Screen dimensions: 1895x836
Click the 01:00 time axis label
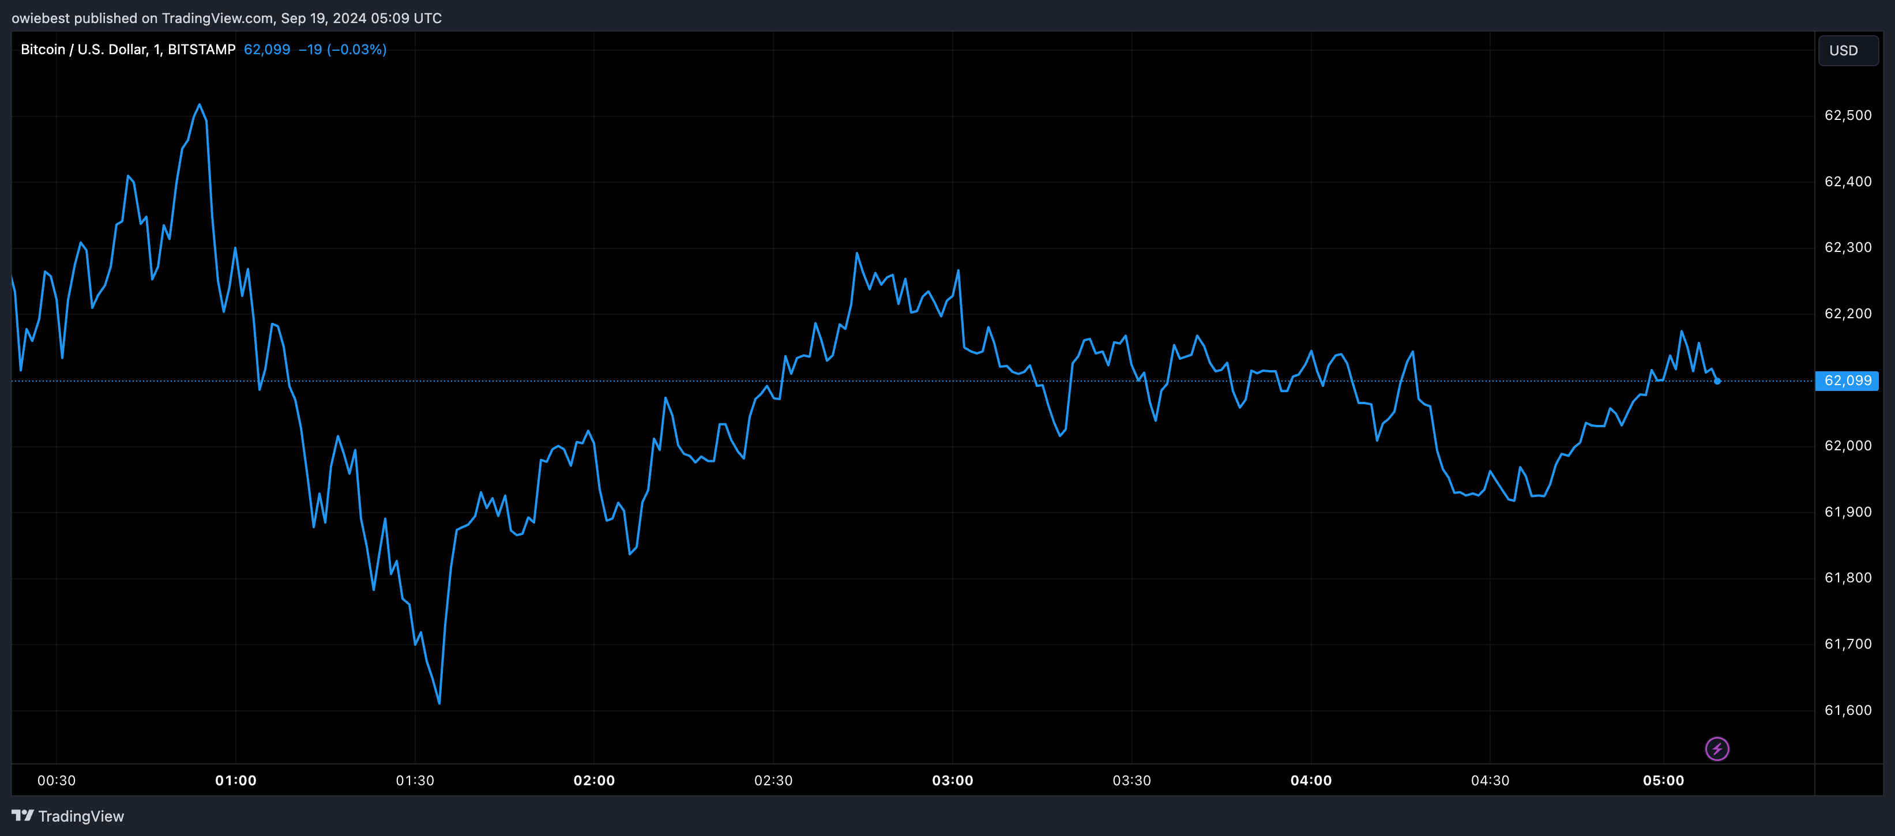tap(236, 781)
